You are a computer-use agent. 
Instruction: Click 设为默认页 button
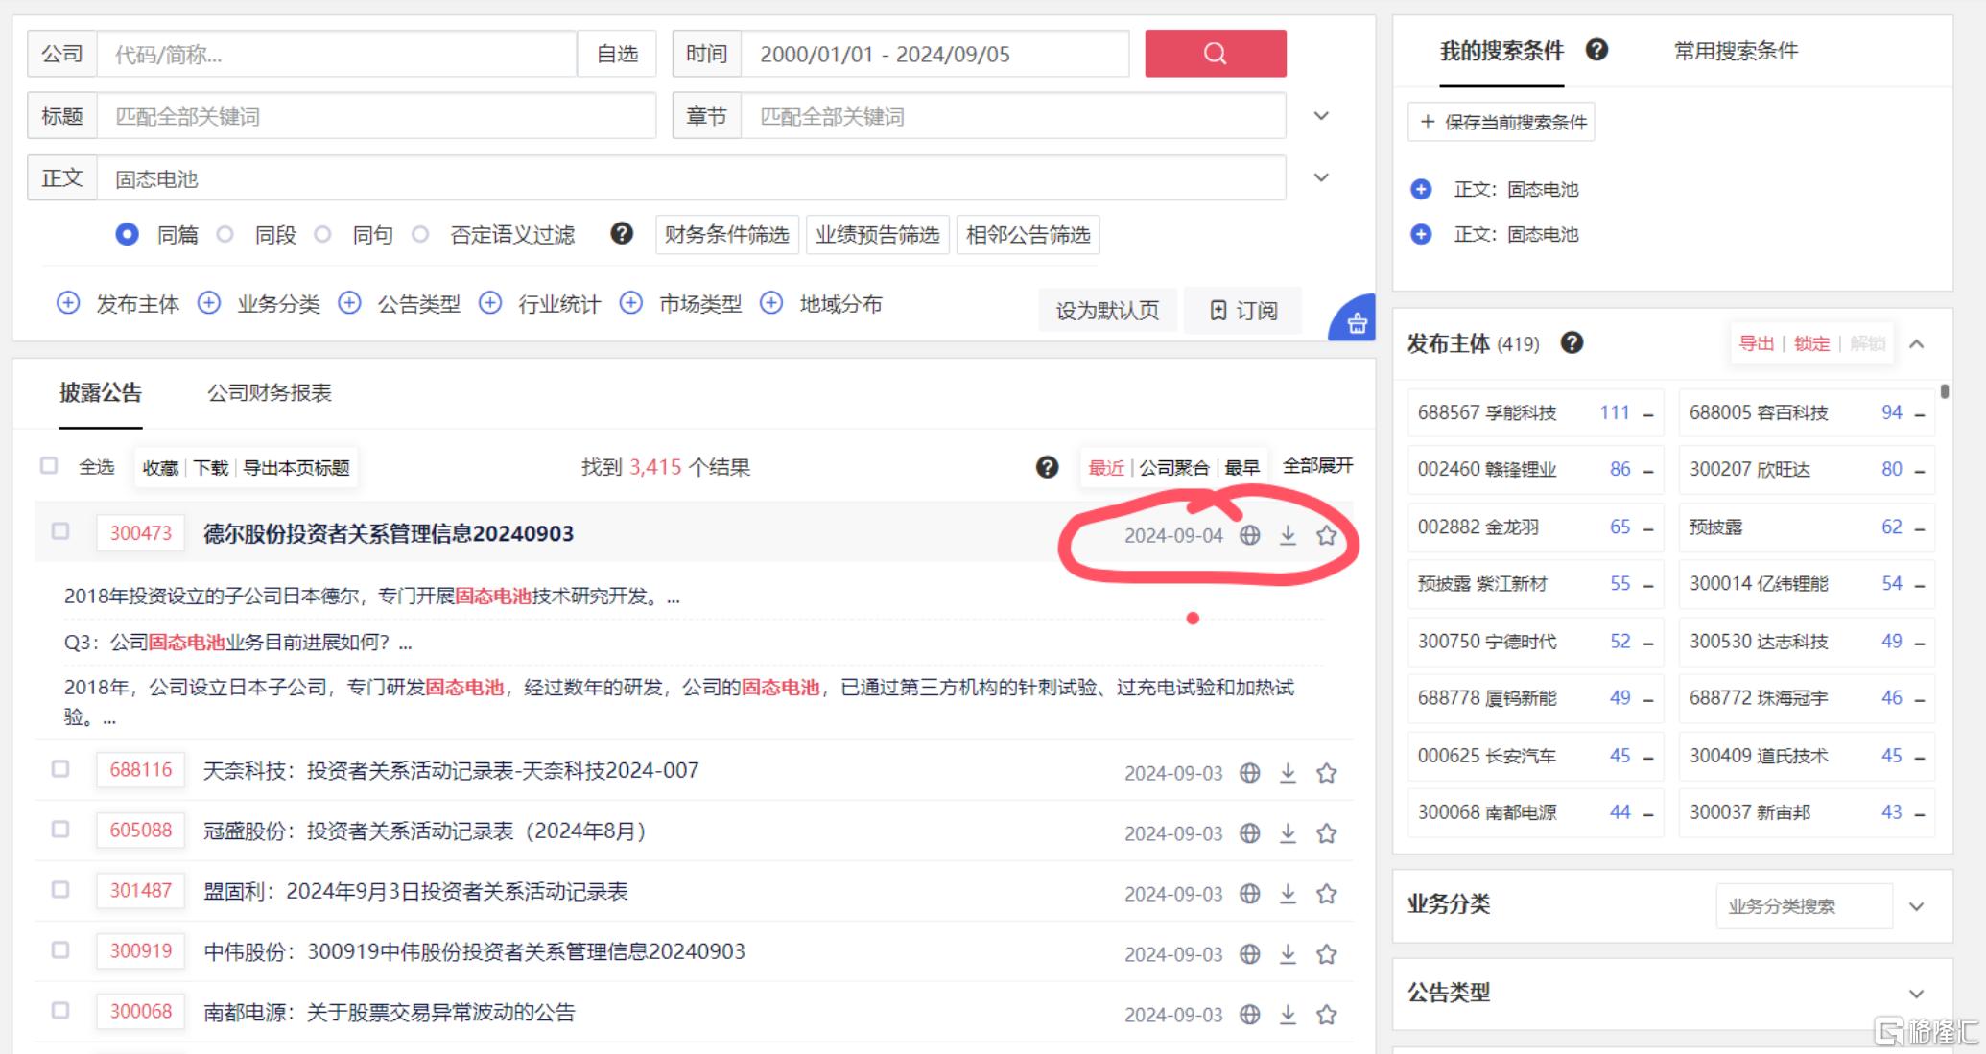tap(1107, 310)
